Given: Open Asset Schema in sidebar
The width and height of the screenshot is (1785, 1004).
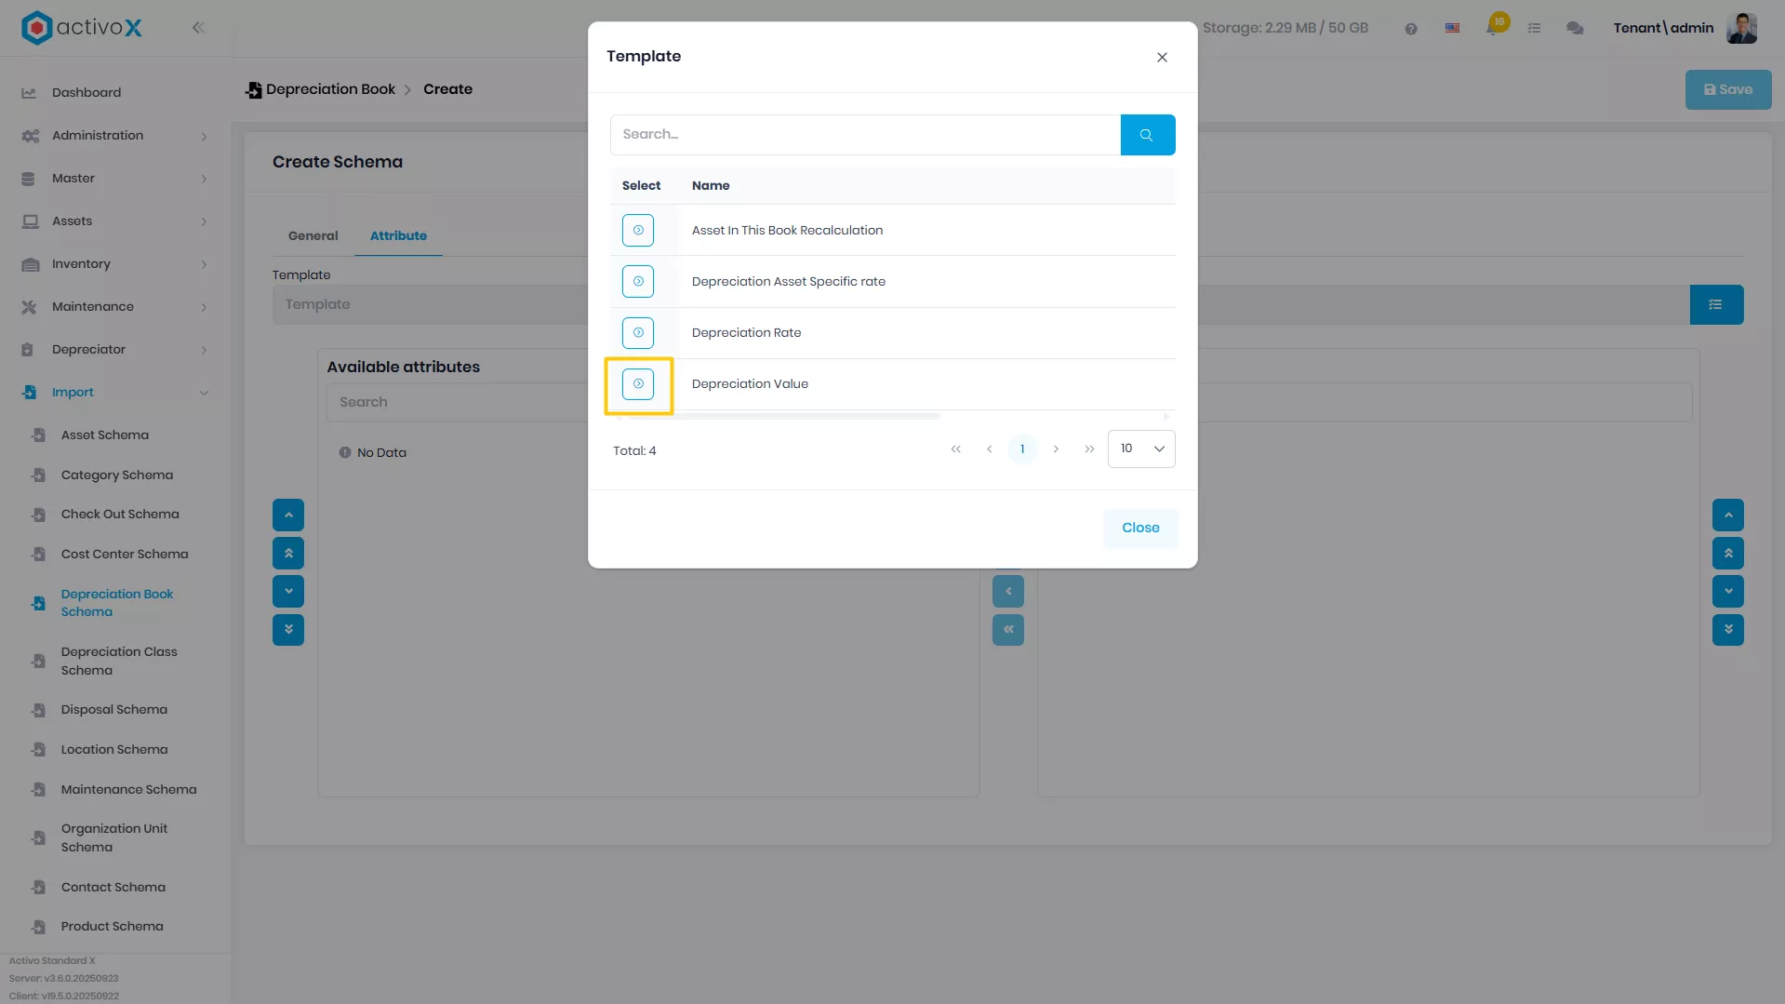Looking at the screenshot, I should click(105, 435).
